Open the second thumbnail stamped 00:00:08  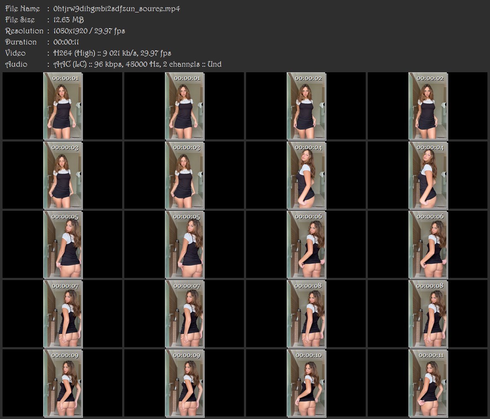[428, 314]
